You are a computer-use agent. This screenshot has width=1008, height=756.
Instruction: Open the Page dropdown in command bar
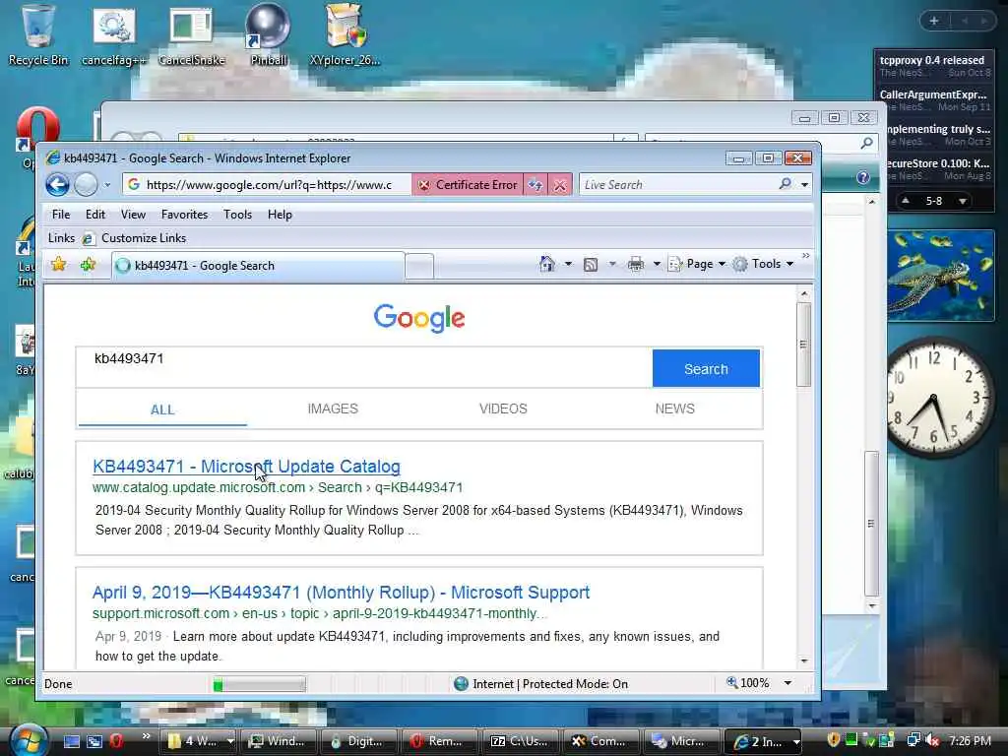tap(697, 264)
